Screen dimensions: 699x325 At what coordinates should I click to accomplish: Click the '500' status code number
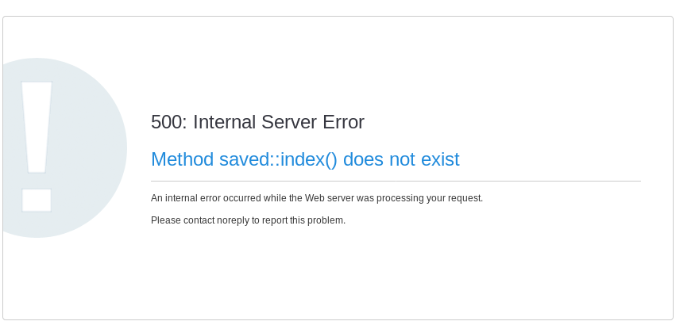[x=167, y=122]
